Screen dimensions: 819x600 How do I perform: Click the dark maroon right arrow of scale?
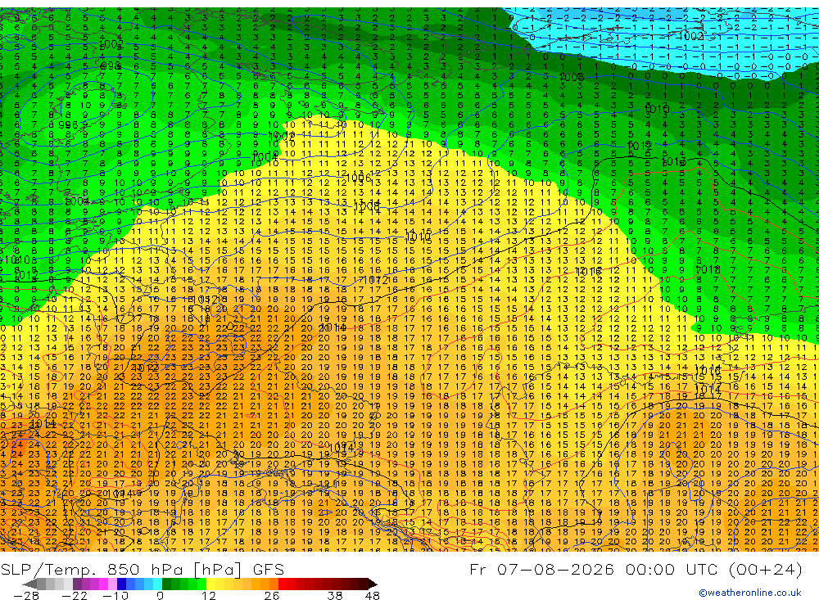click(373, 584)
